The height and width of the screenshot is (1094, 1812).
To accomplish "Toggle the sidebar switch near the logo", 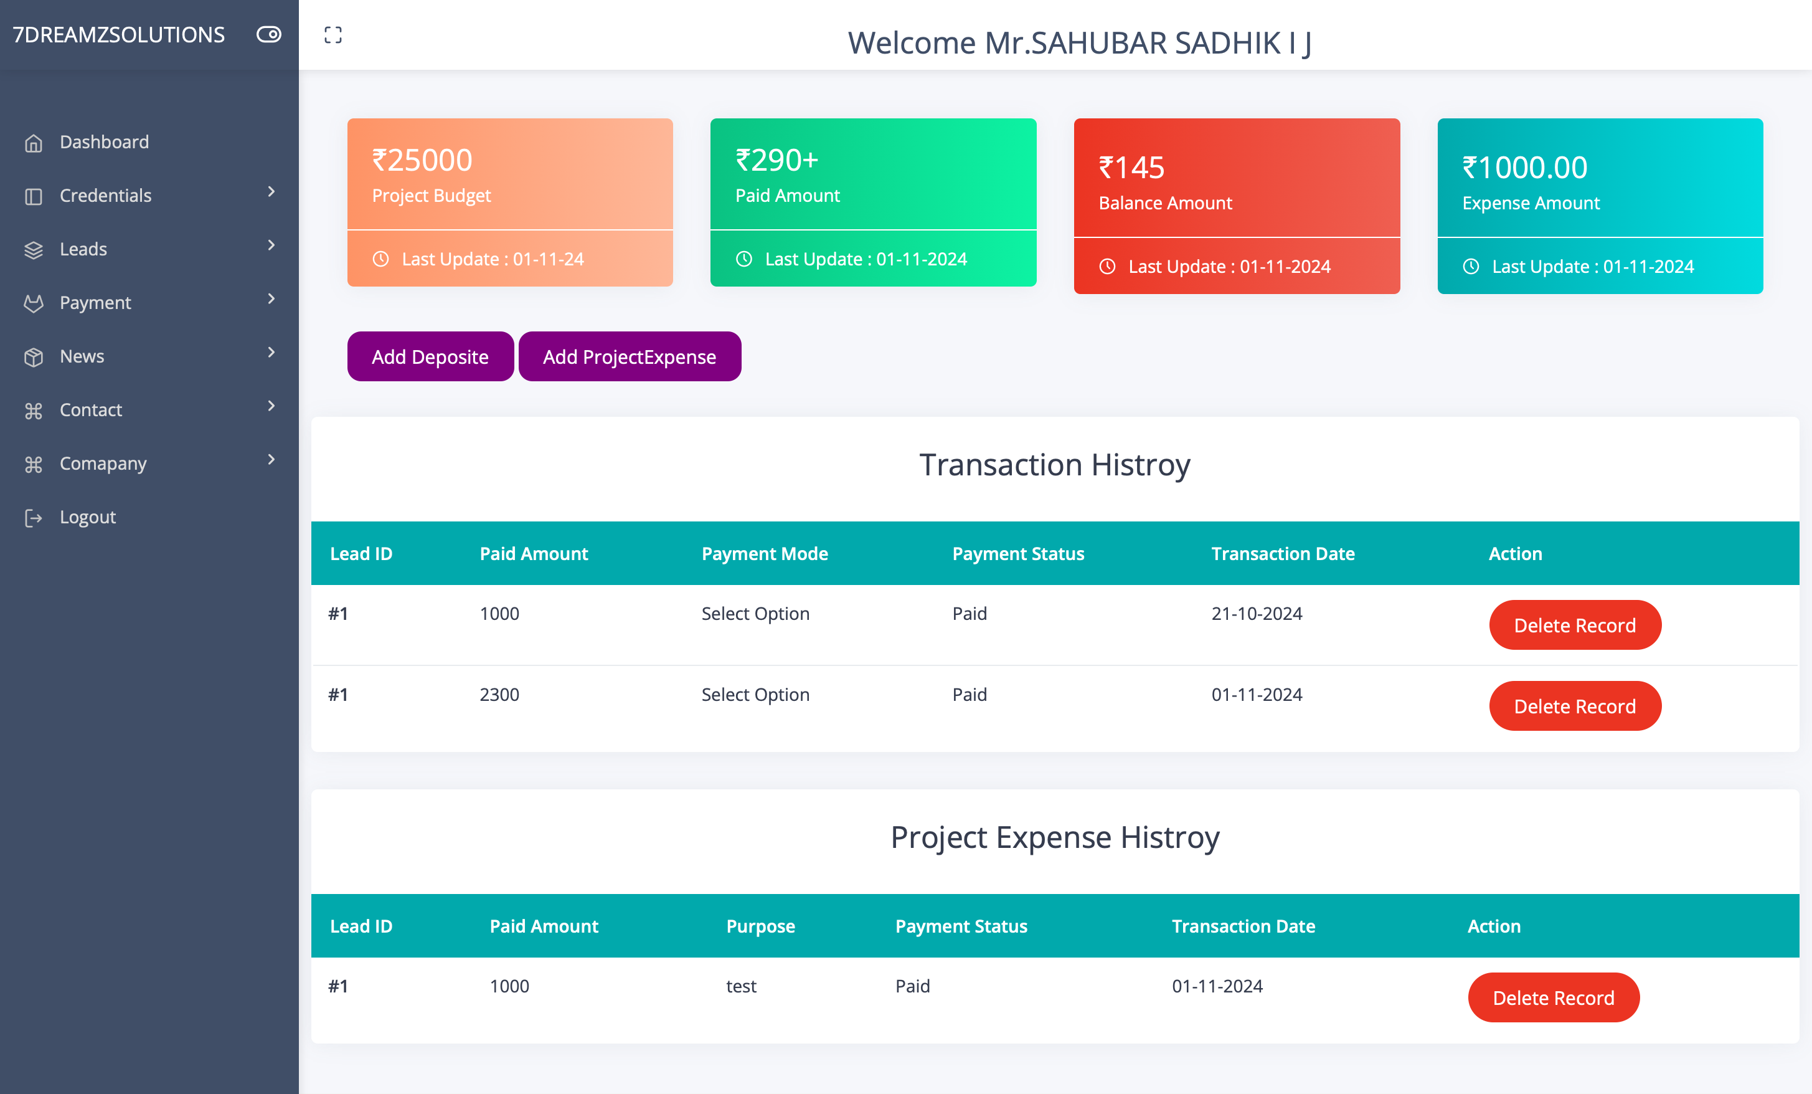I will click(x=268, y=35).
